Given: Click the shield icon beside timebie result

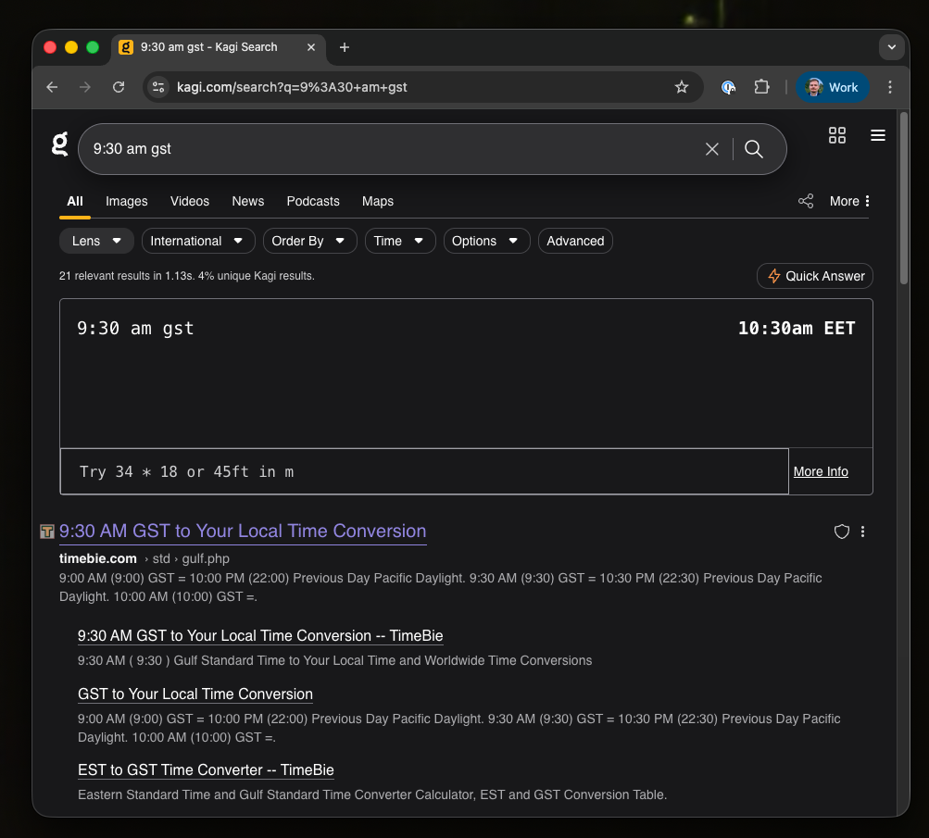Looking at the screenshot, I should 841,532.
